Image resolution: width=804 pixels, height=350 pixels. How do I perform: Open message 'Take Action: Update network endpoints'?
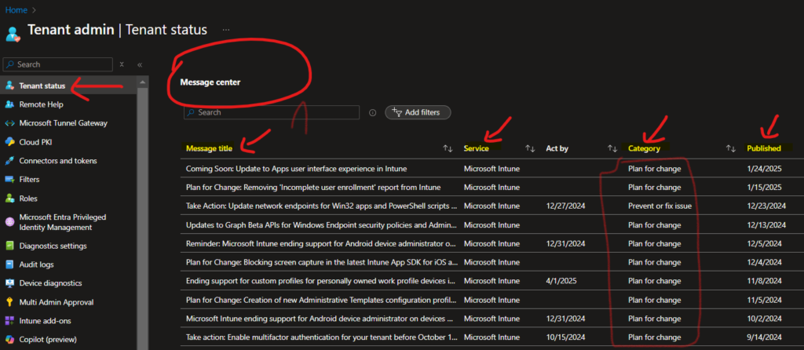[x=321, y=206]
